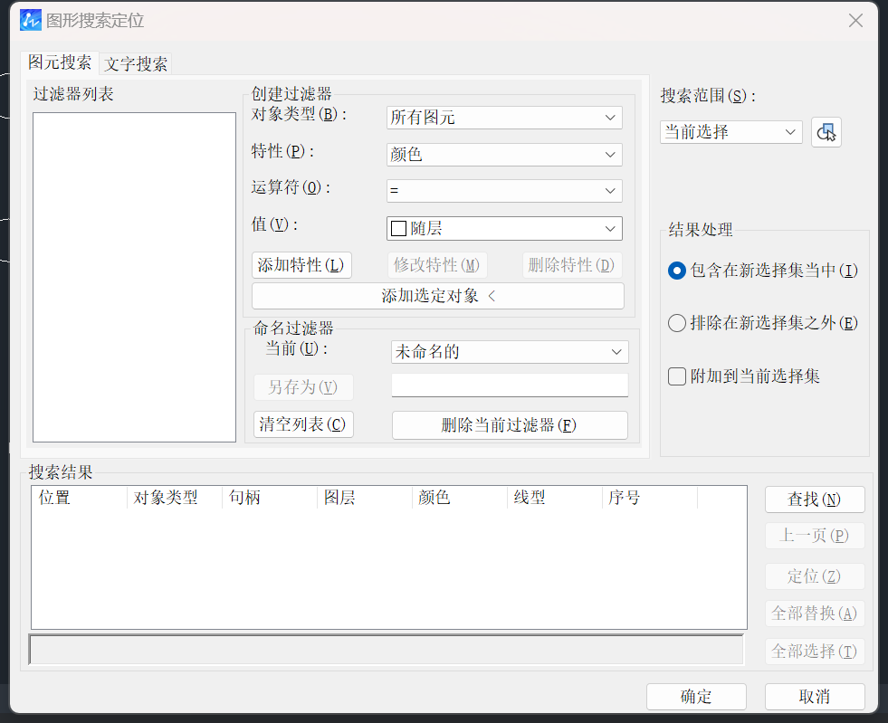Open the 特性 dropdown showing 颜色

coord(504,154)
